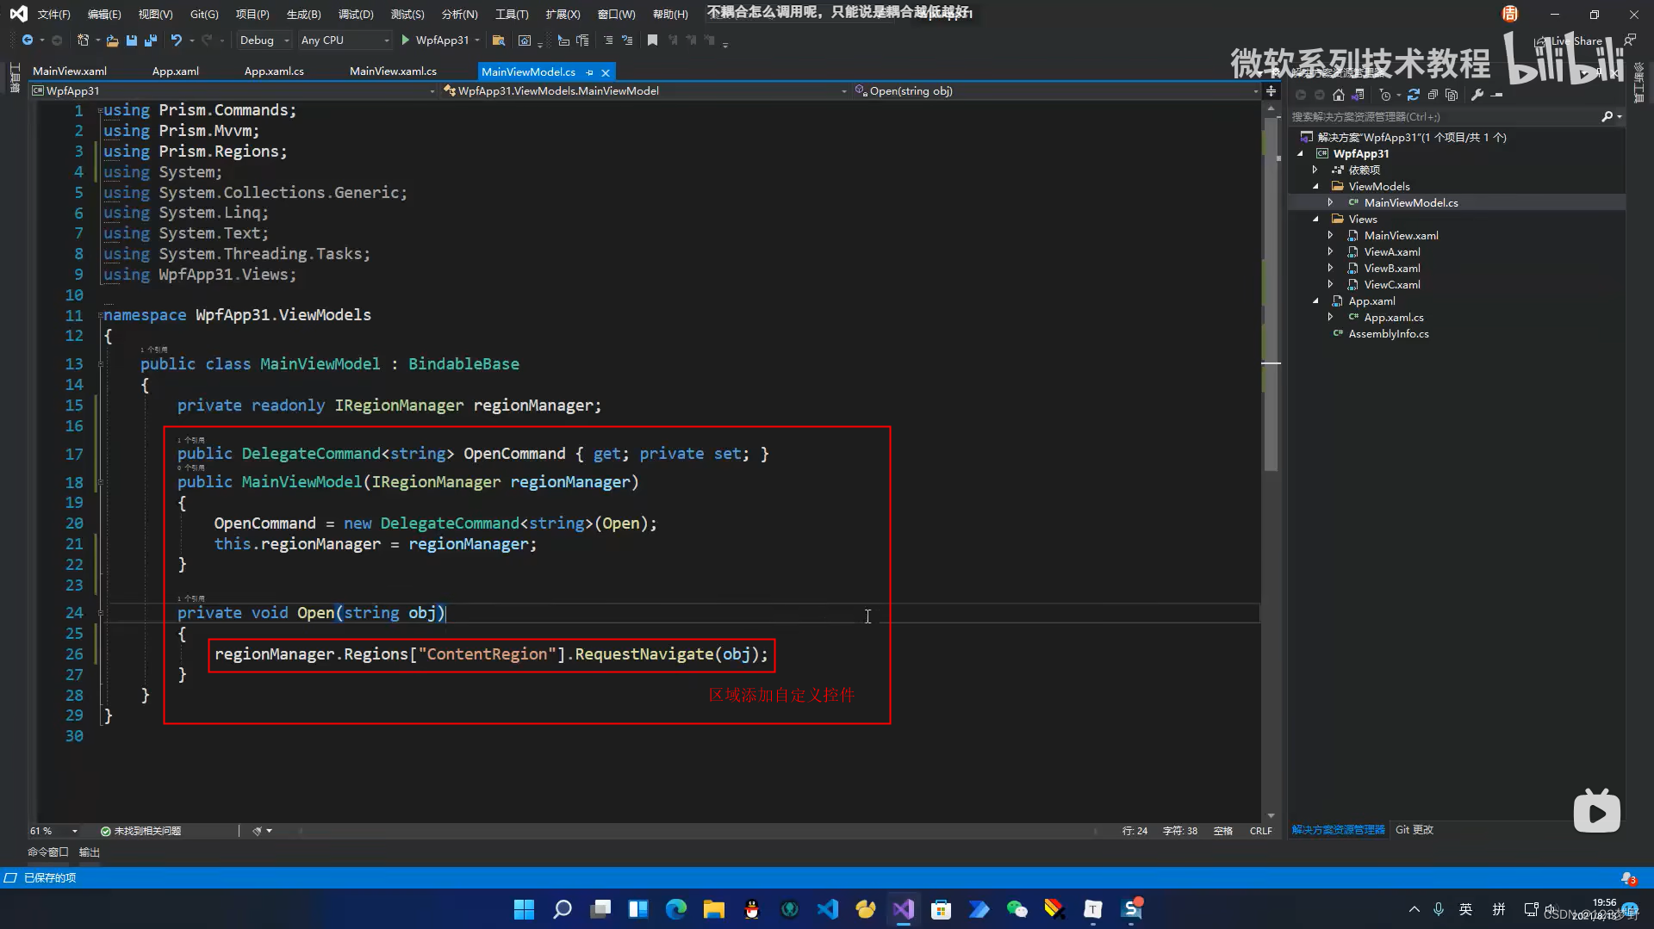Switch to the MainView.xaml tab
The height and width of the screenshot is (929, 1654).
(x=70, y=71)
